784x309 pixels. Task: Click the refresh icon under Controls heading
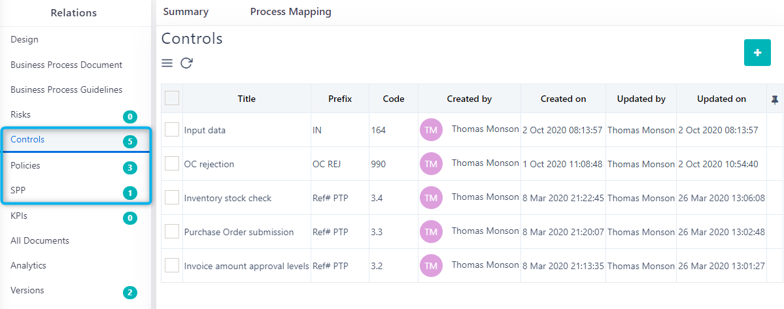point(186,63)
